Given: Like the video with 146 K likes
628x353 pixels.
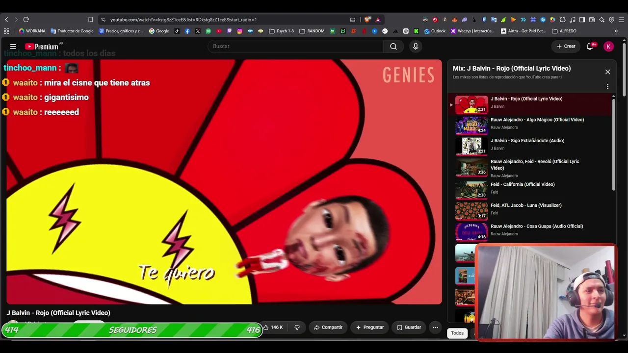Looking at the screenshot, I should (273, 327).
